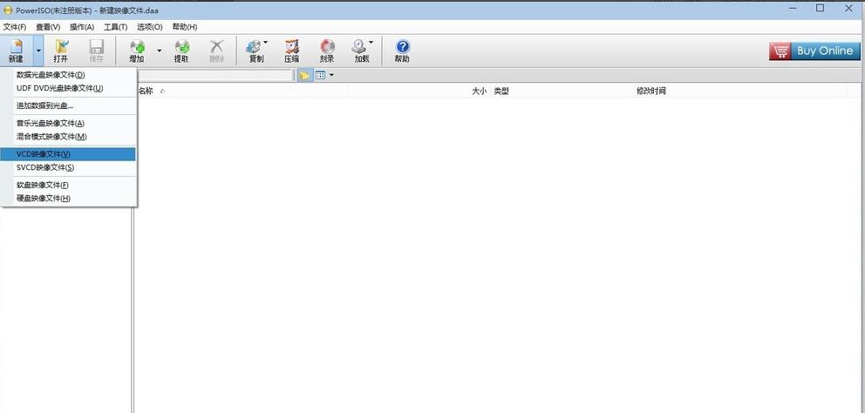Select 硬盘映像文件(H) entry
Screen dimensions: 865x413
coord(68,199)
